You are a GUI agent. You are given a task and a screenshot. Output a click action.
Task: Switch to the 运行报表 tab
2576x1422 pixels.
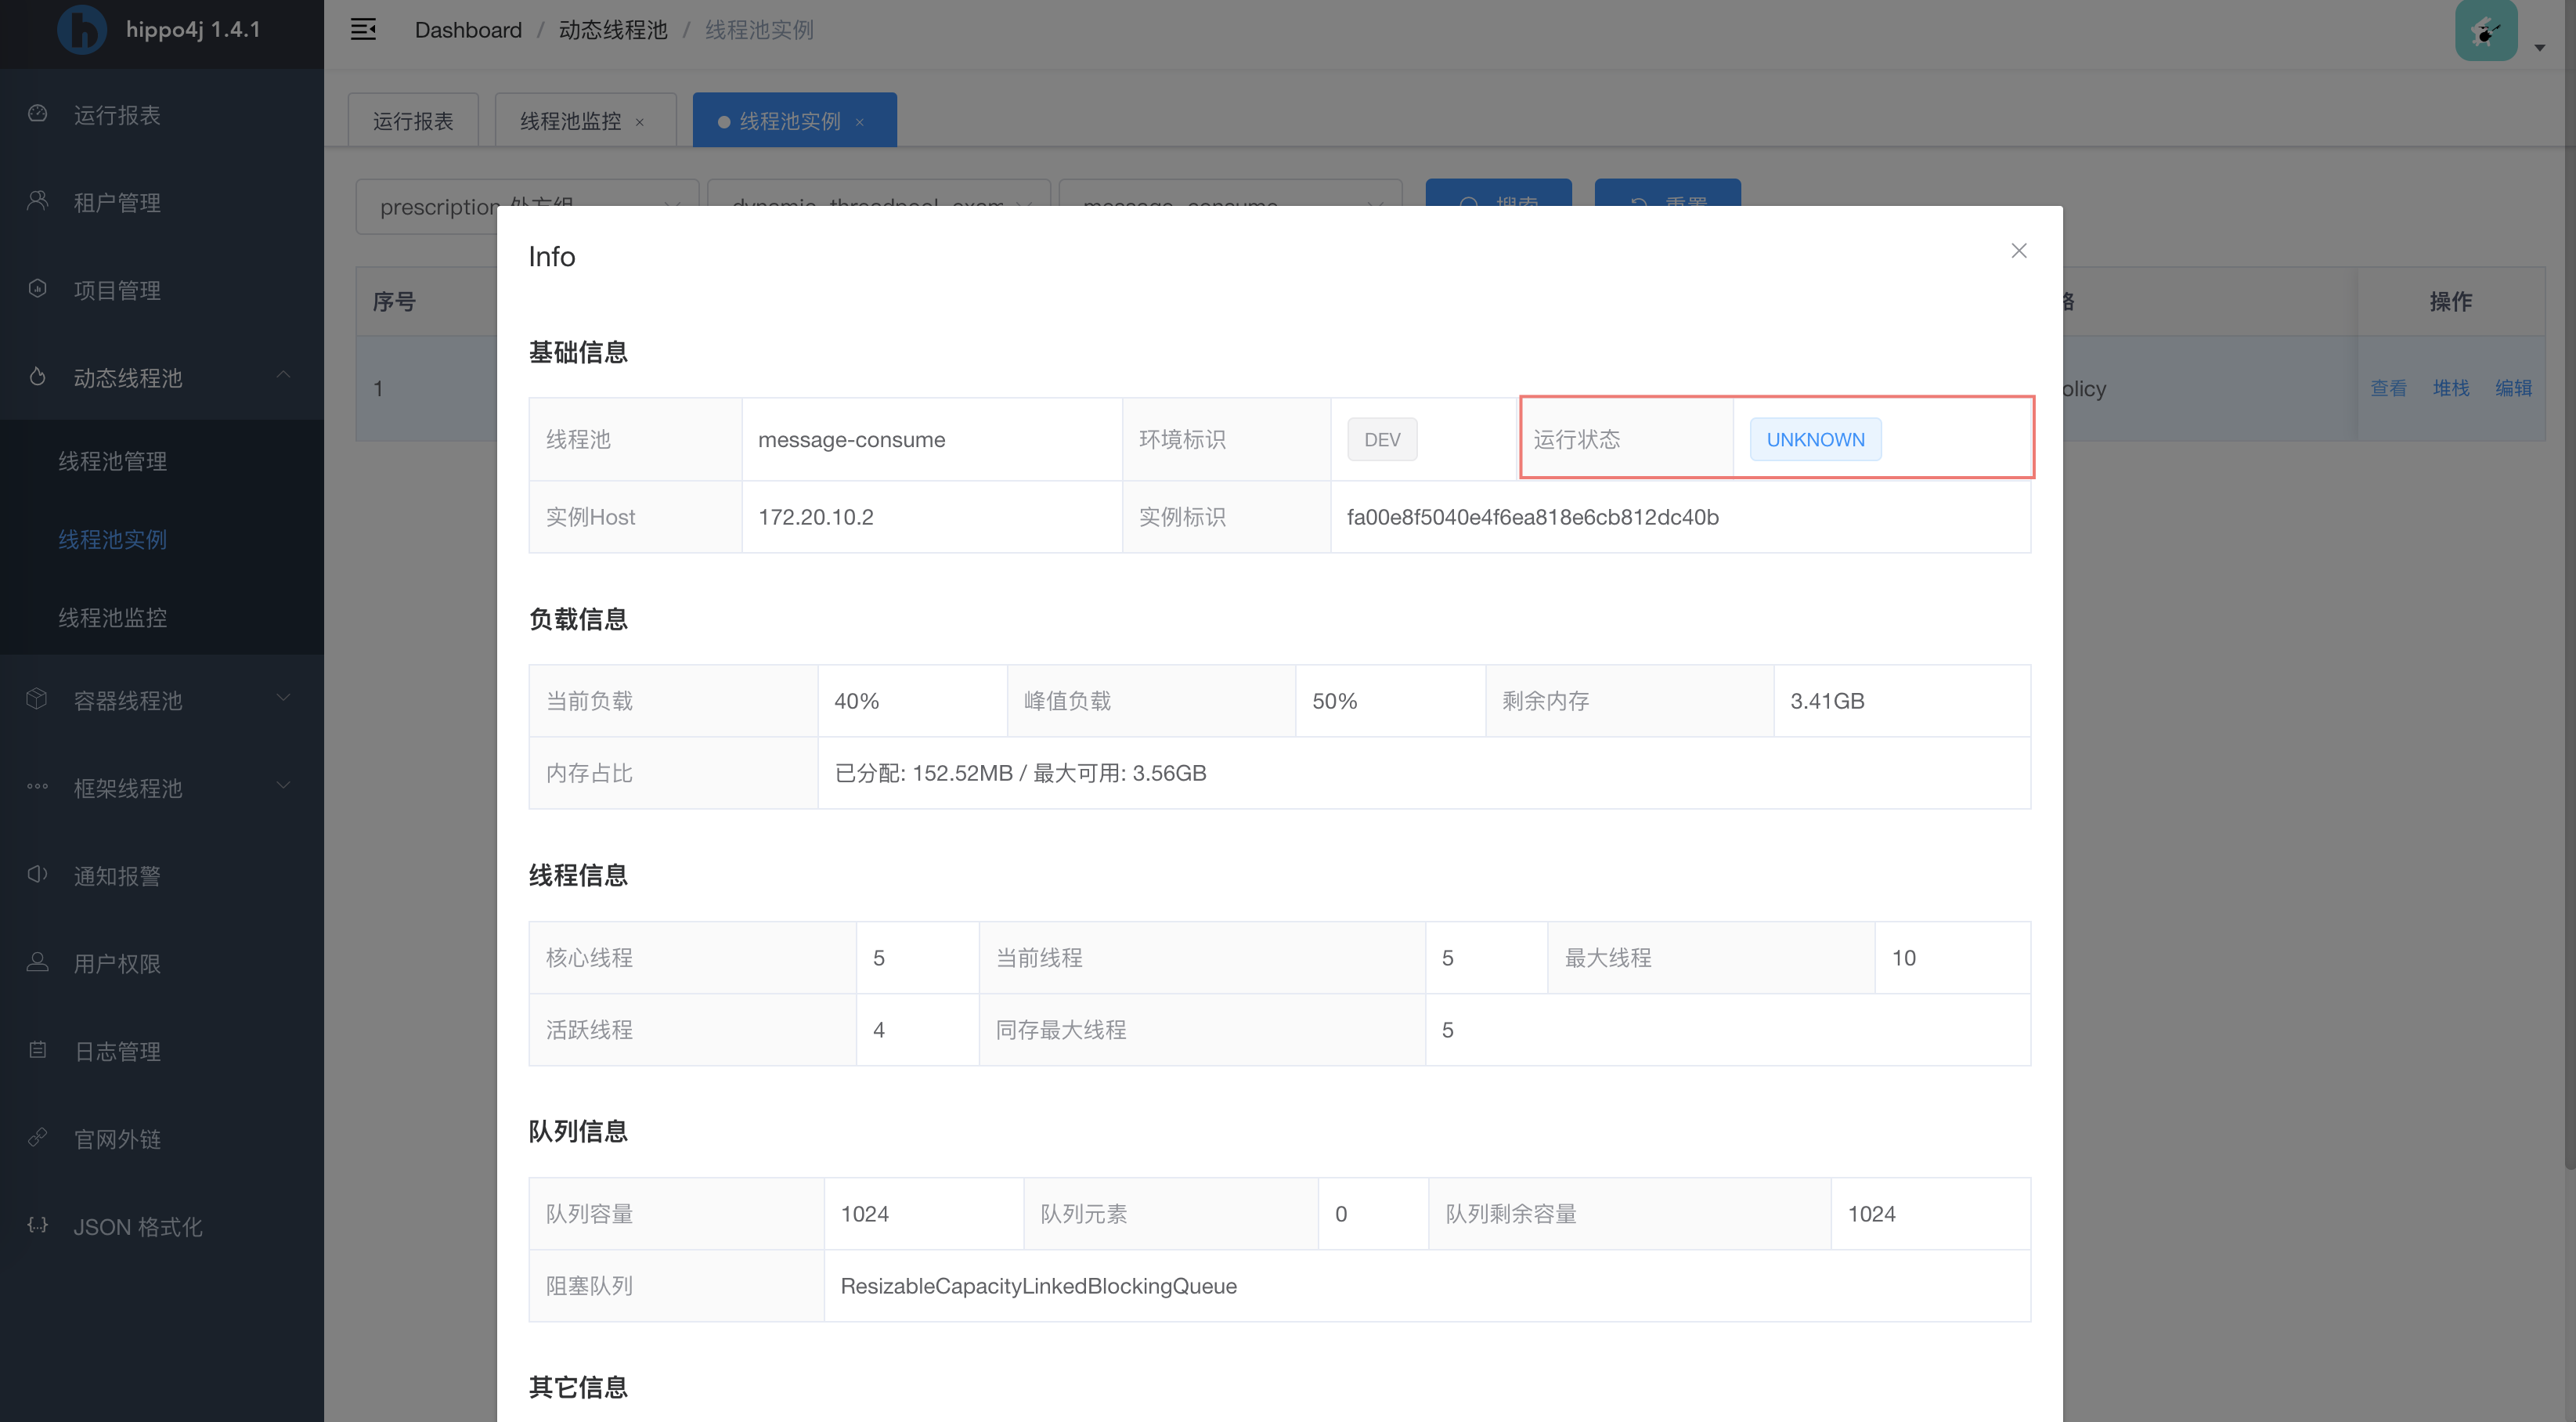413,121
